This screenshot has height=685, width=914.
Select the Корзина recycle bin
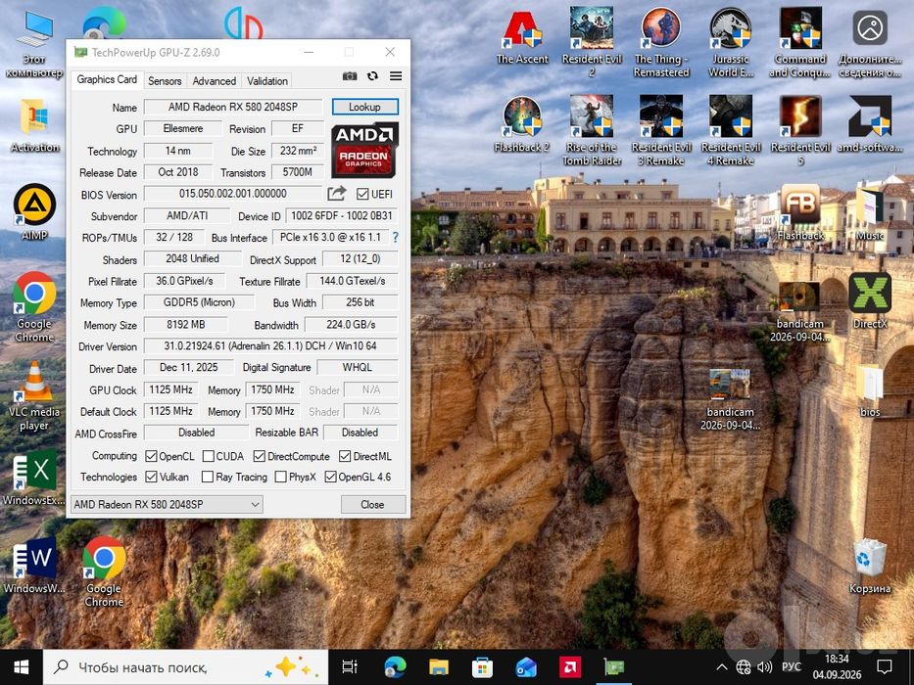(870, 565)
